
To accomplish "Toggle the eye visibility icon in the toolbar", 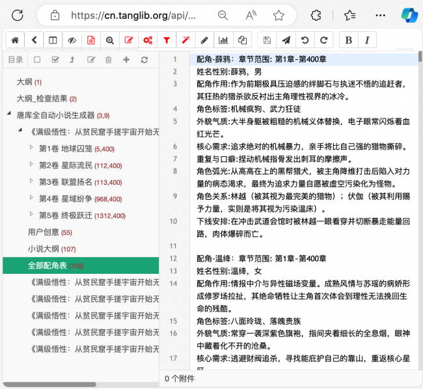I will pyautogui.click(x=72, y=40).
